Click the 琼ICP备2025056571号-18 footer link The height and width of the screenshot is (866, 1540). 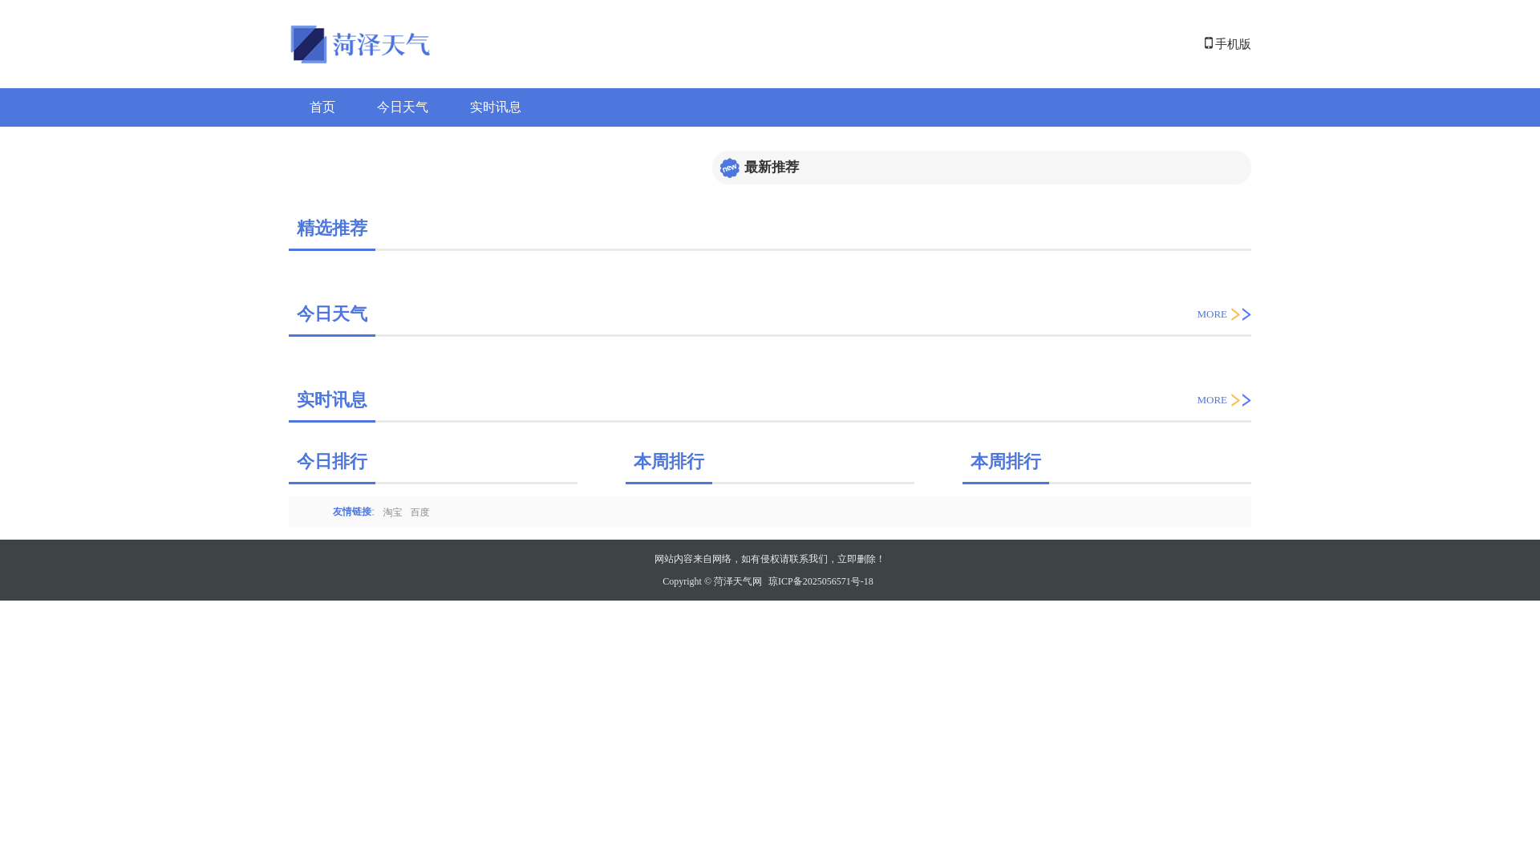[821, 581]
